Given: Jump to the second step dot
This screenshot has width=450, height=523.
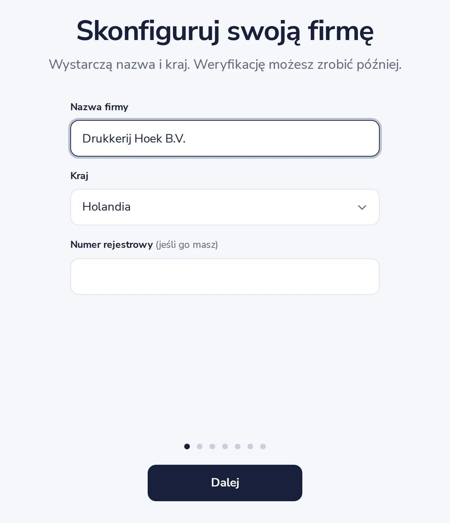Looking at the screenshot, I should [200, 446].
